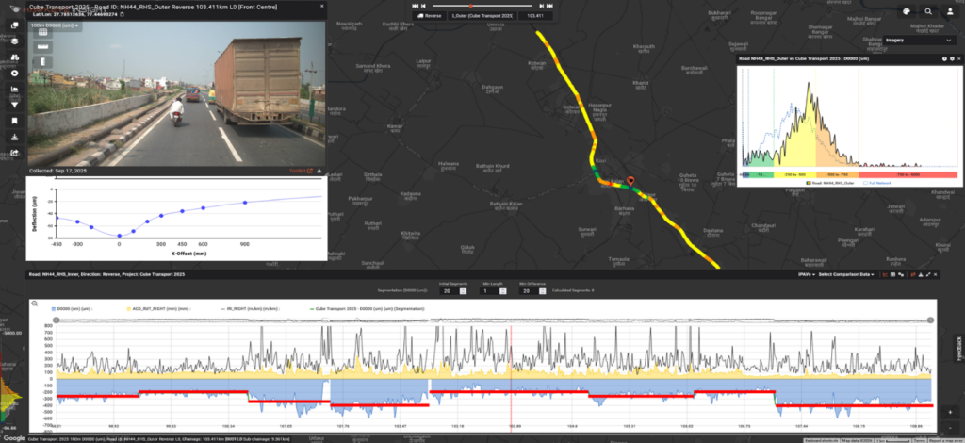Toggle the lane overlay tool on image

click(x=44, y=61)
